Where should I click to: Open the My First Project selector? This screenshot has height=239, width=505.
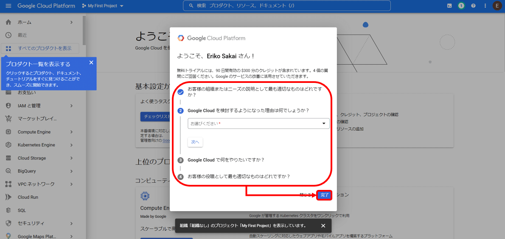(x=103, y=6)
